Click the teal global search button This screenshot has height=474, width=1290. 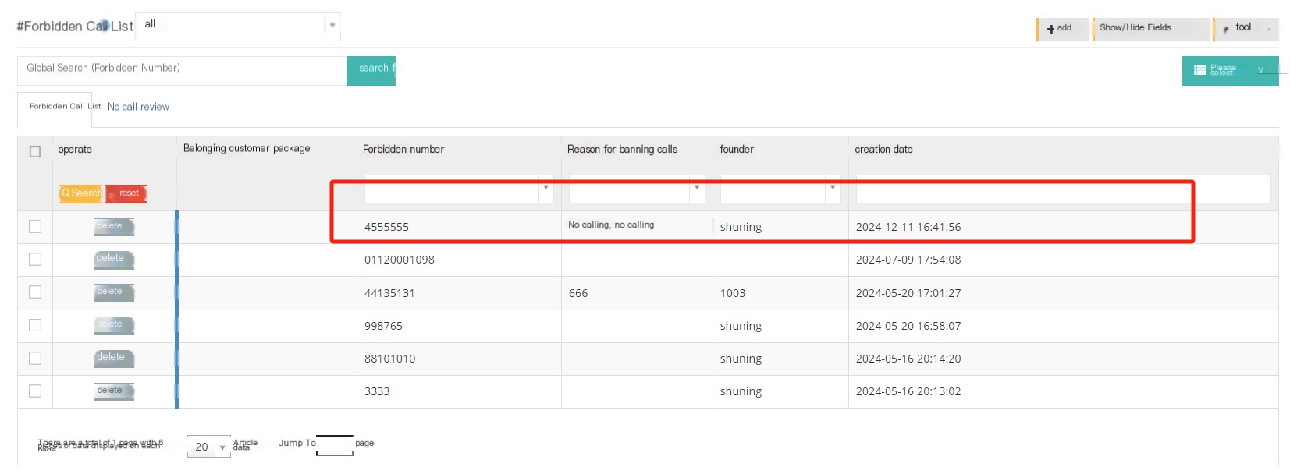pos(371,70)
